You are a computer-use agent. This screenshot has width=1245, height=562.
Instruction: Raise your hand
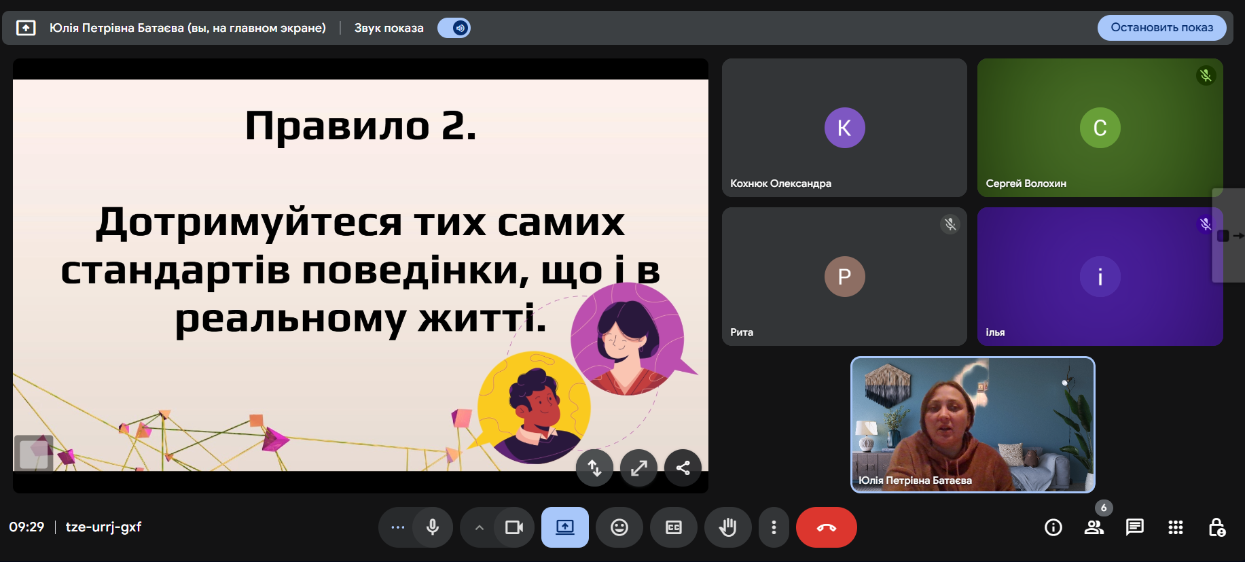coord(727,527)
